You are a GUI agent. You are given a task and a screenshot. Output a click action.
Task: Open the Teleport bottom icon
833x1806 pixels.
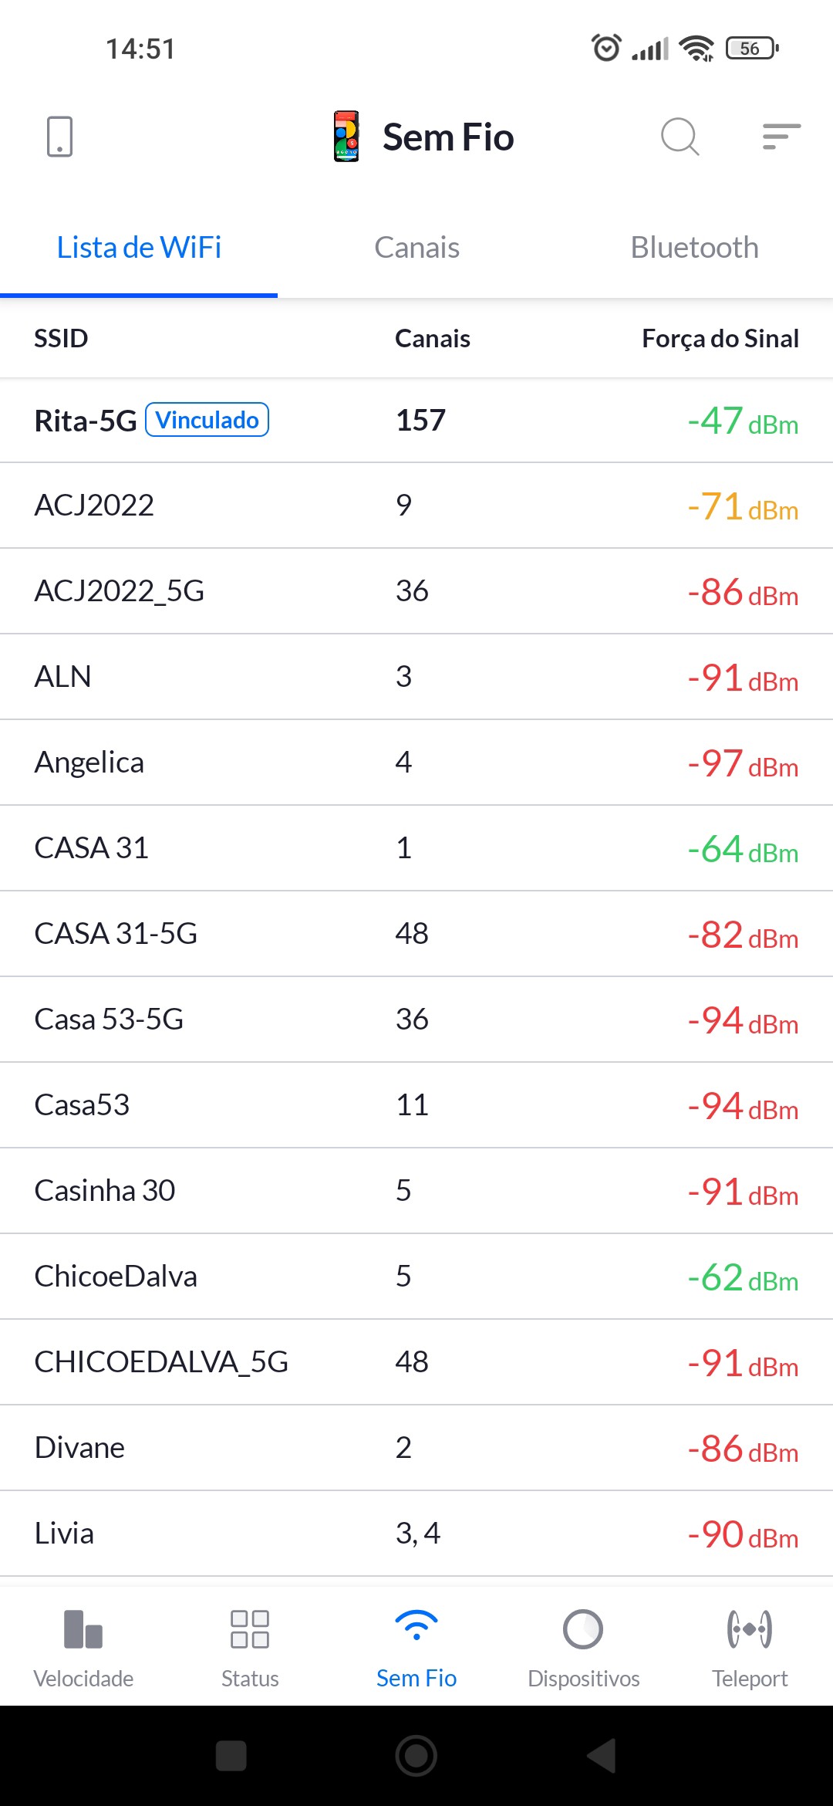tap(750, 1648)
